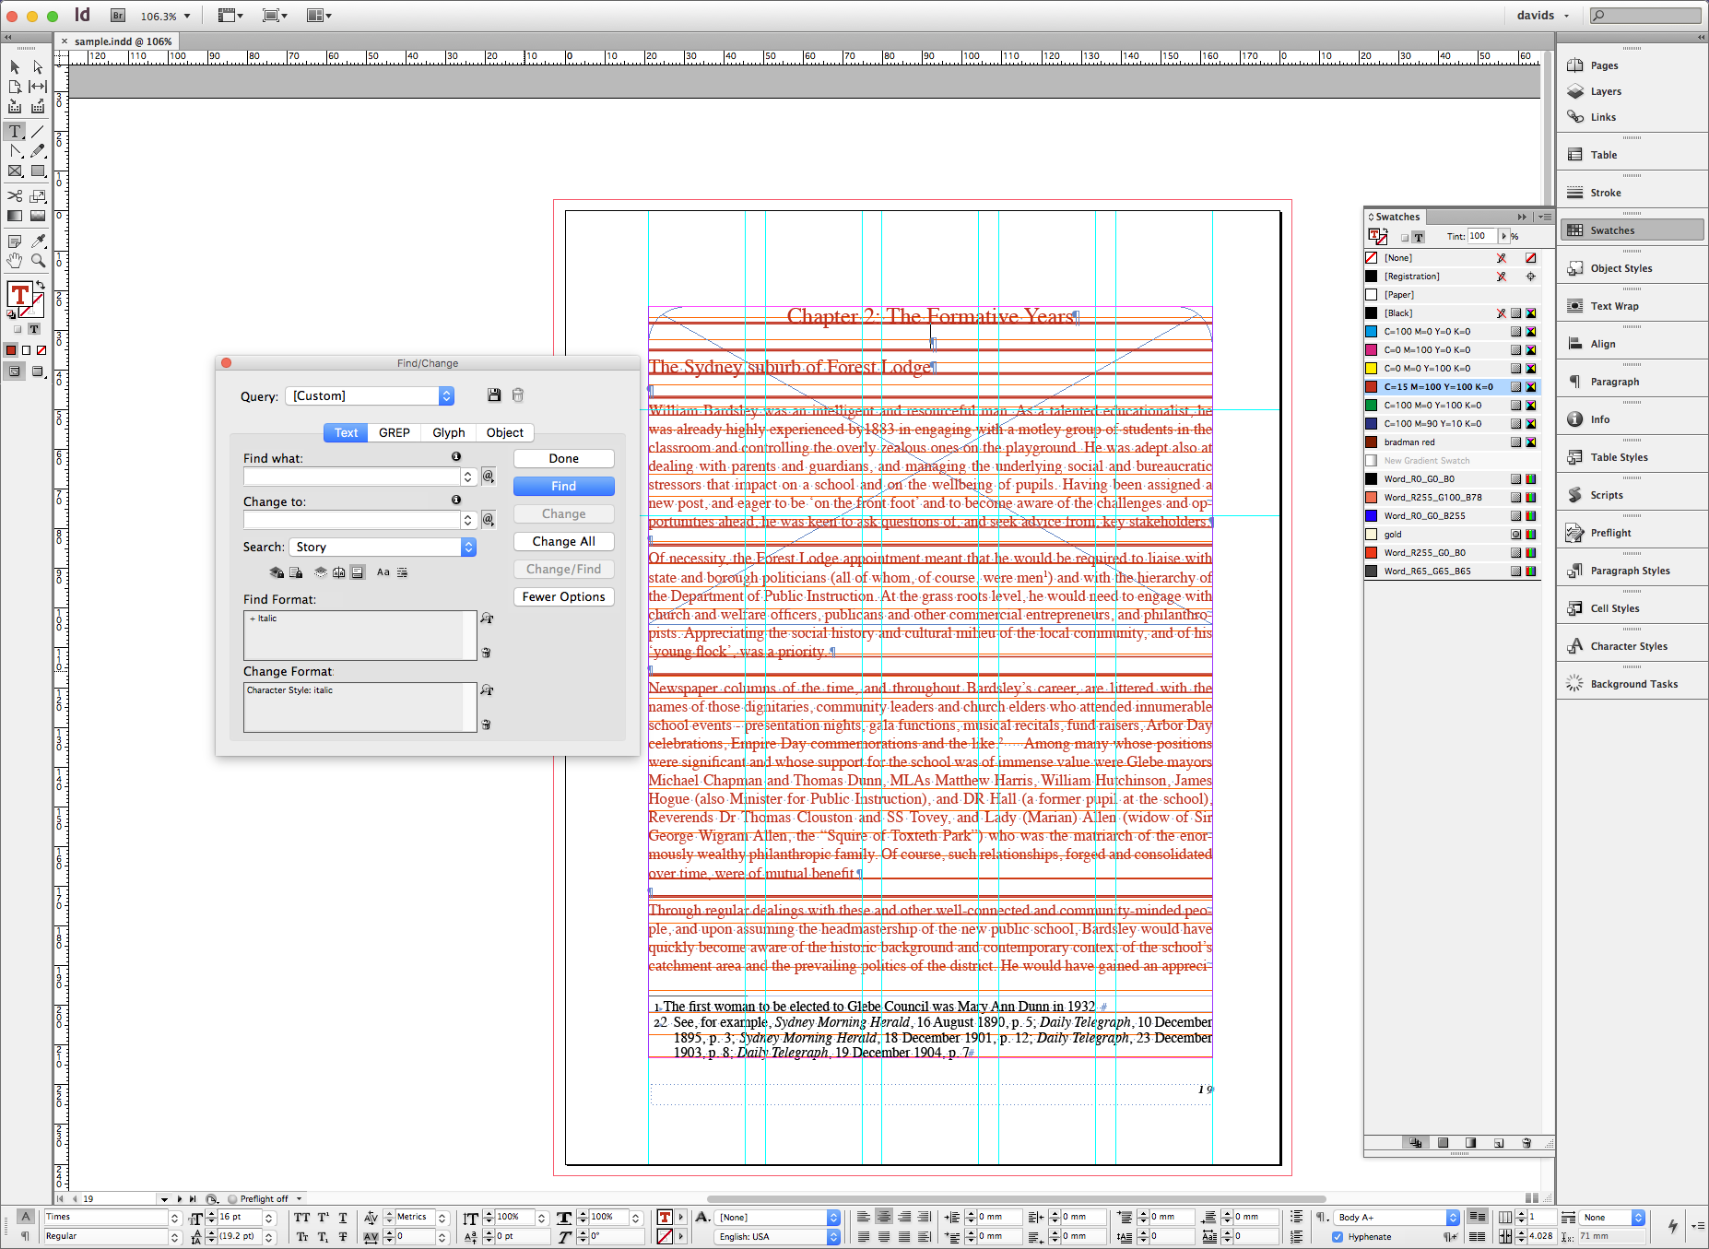The width and height of the screenshot is (1709, 1249).
Task: Toggle Case Sensitive Aa search option
Action: point(383,572)
